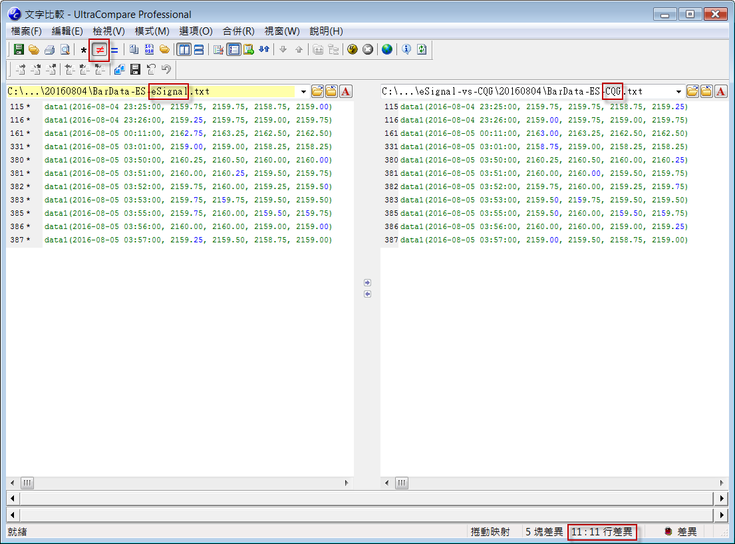
Task: Click '11 : 11 行差異' status entry
Action: point(602,532)
